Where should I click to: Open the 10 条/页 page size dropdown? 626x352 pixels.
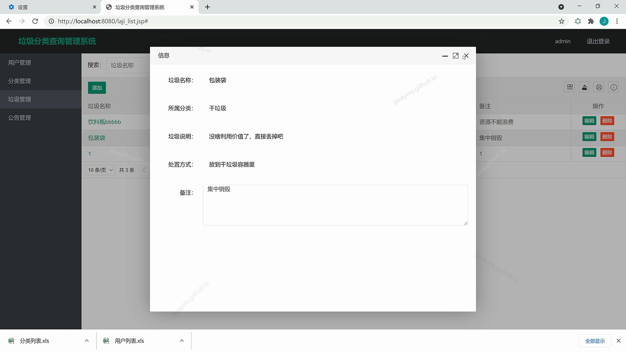click(x=99, y=170)
